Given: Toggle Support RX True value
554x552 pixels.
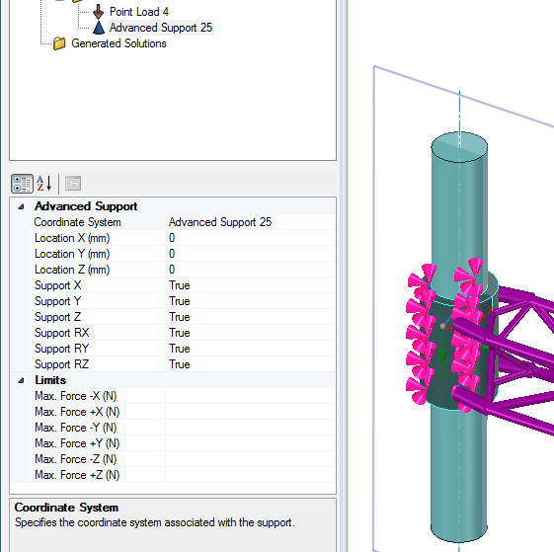Looking at the screenshot, I should [x=250, y=333].
